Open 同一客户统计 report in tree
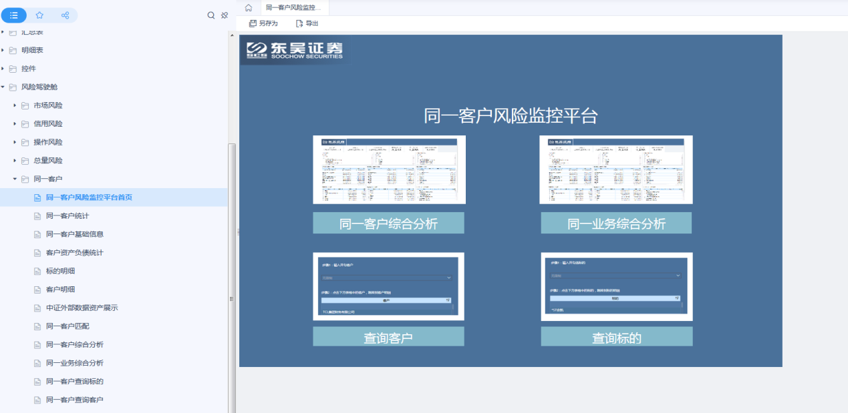The image size is (848, 413). (x=67, y=216)
